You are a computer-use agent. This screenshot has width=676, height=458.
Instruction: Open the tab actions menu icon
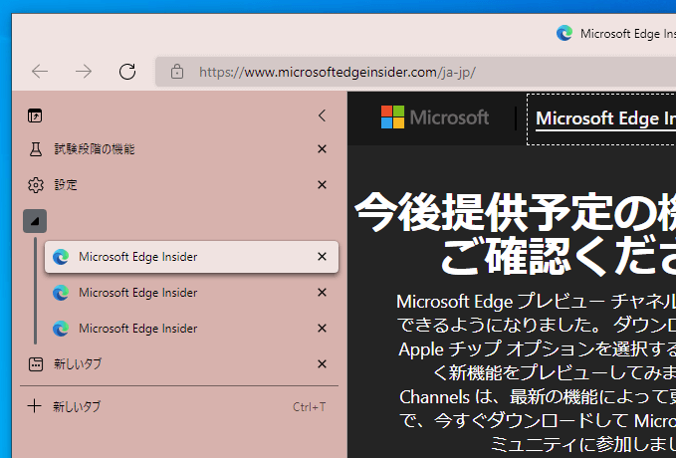[x=35, y=115]
